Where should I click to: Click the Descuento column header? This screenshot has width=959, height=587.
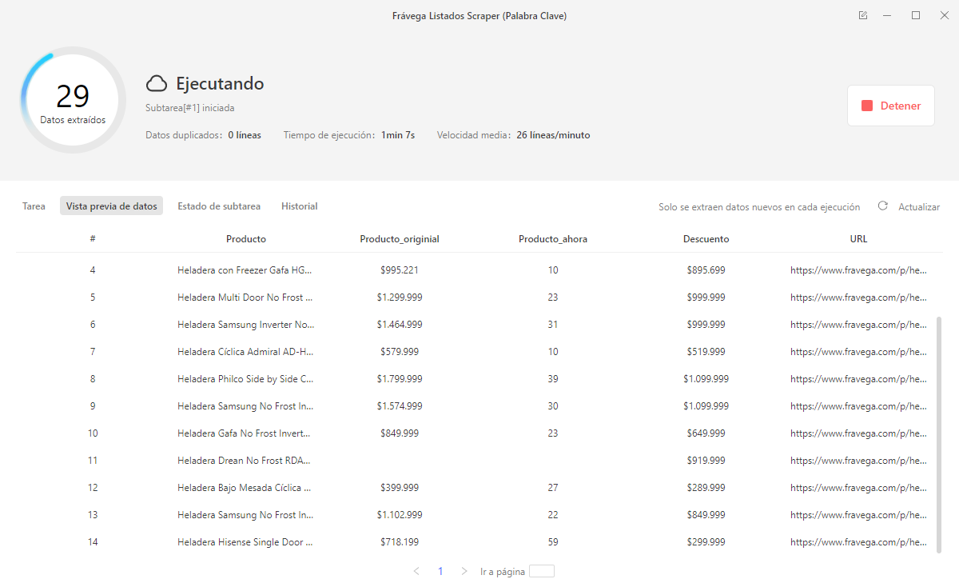click(x=706, y=239)
